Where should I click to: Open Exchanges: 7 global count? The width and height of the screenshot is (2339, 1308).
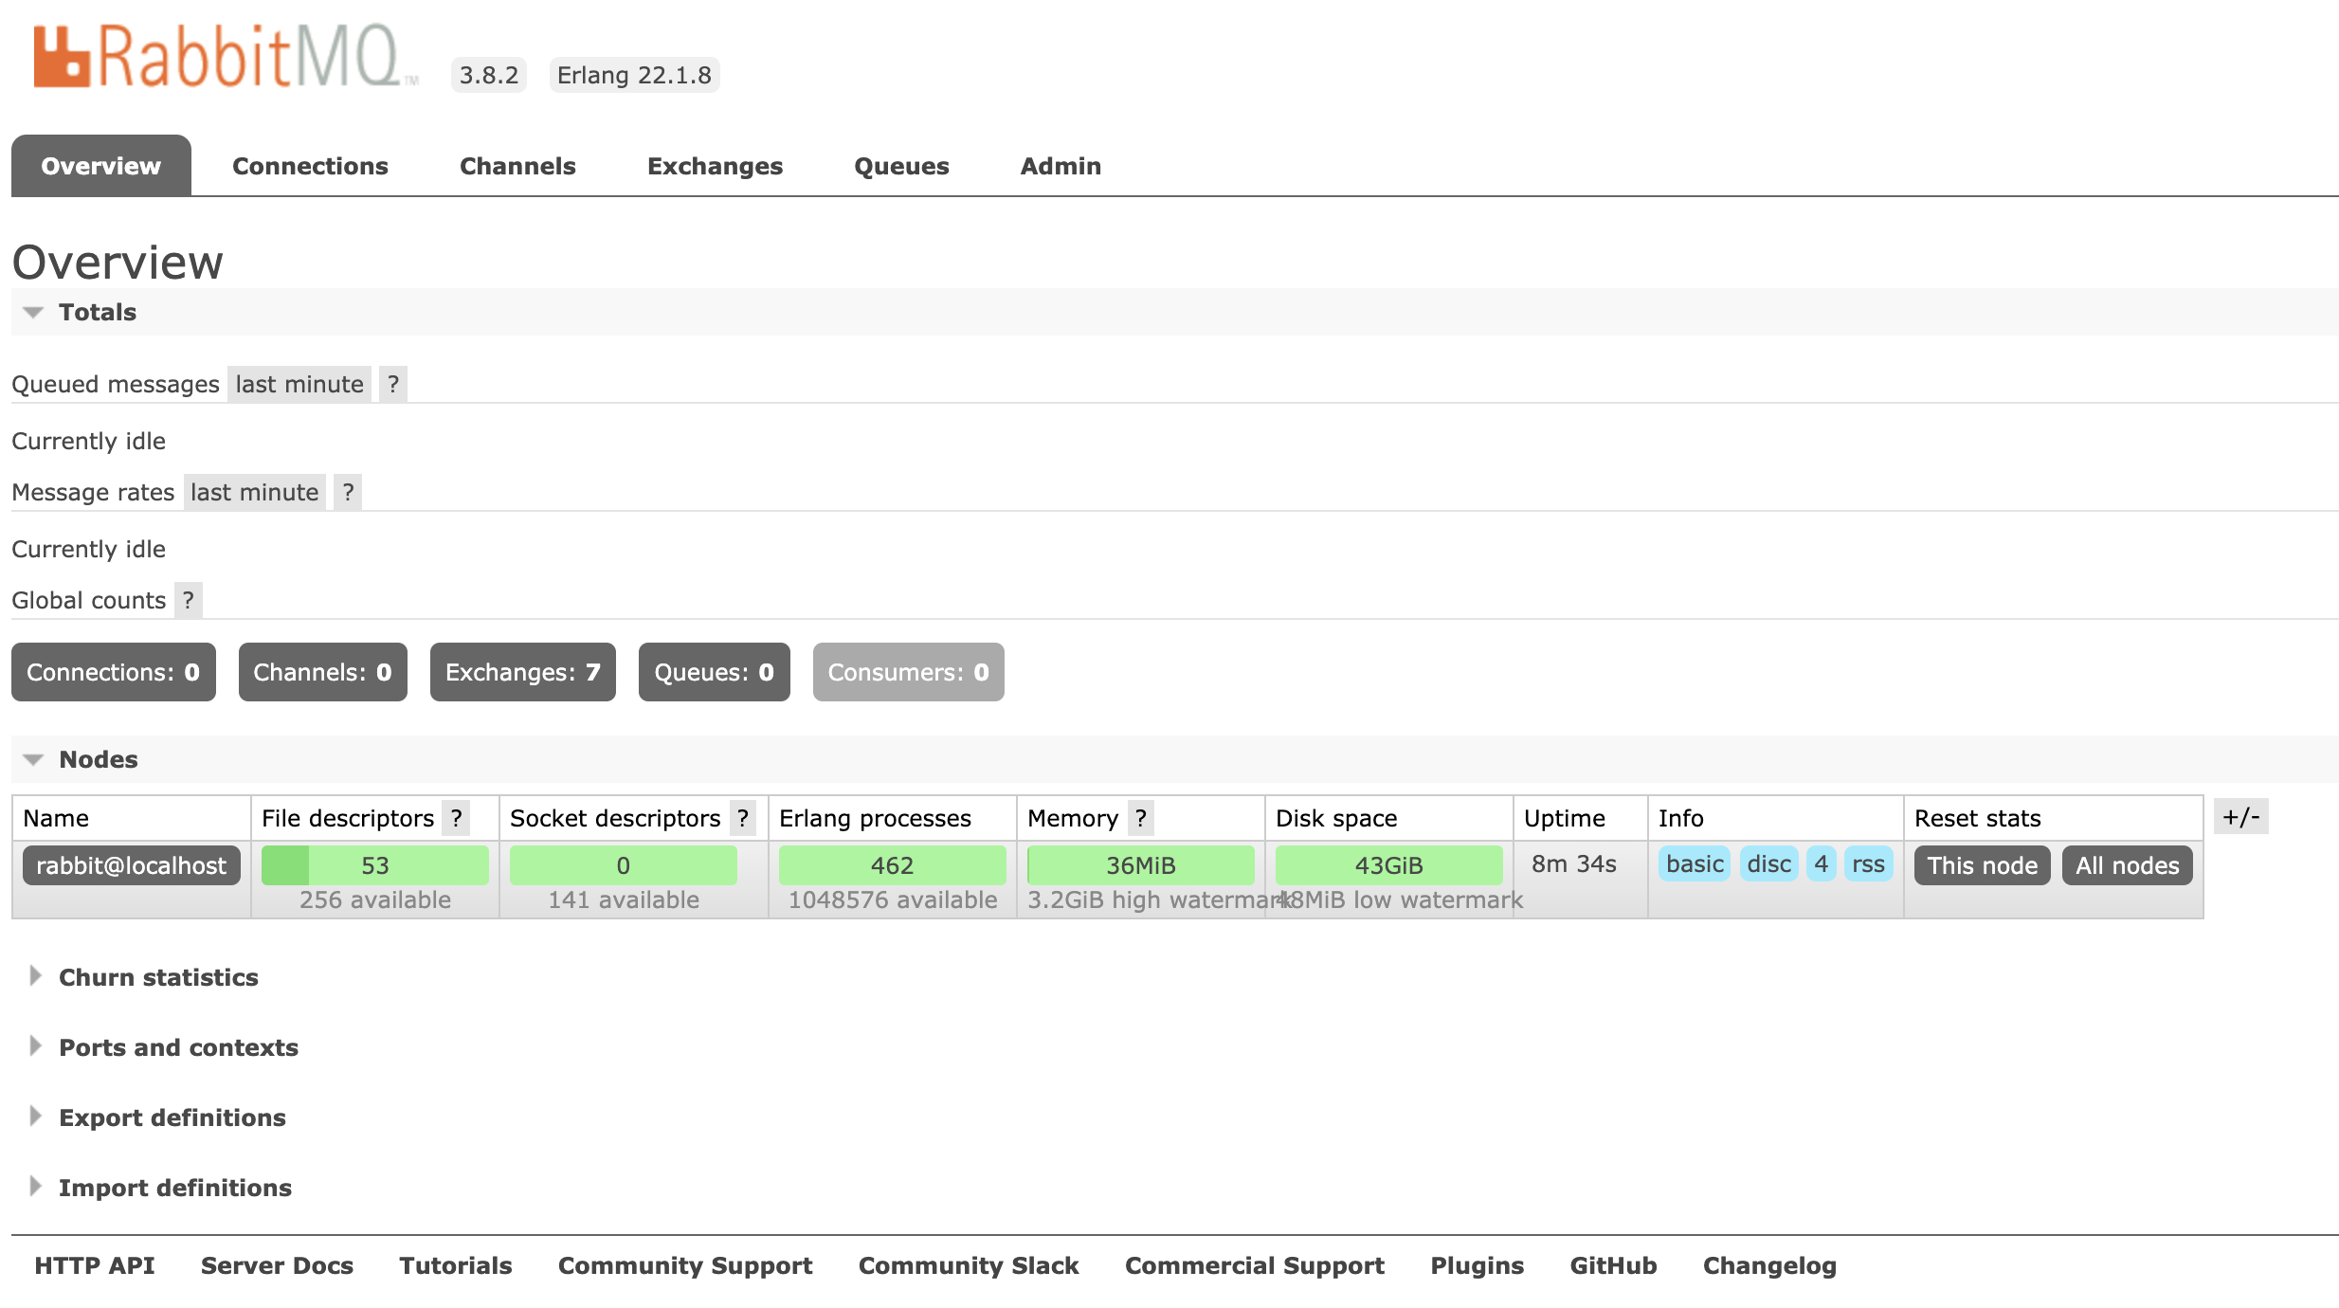coord(522,672)
